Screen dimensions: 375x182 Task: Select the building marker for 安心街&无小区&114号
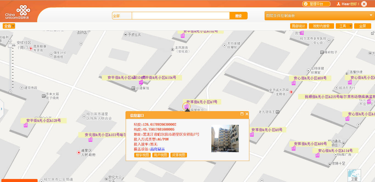pyautogui.click(x=317, y=155)
